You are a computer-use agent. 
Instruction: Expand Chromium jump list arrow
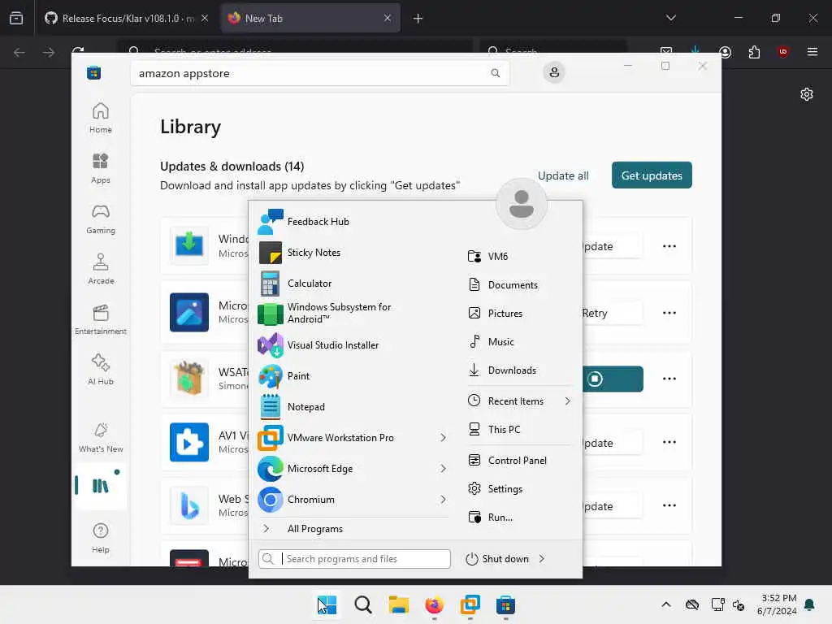(x=443, y=500)
